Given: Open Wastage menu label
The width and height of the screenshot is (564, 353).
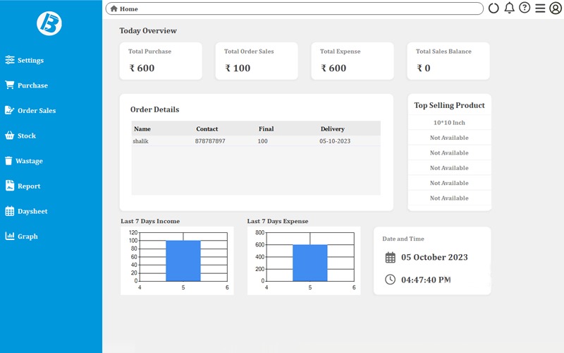Looking at the screenshot, I should point(29,161).
